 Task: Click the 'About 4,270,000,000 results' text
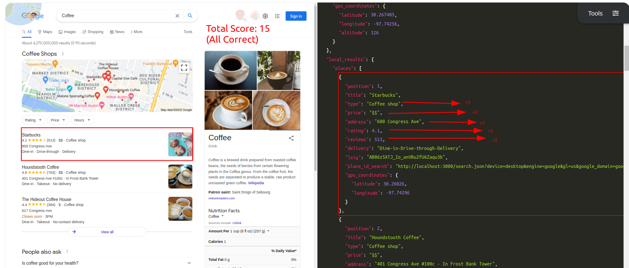click(59, 43)
